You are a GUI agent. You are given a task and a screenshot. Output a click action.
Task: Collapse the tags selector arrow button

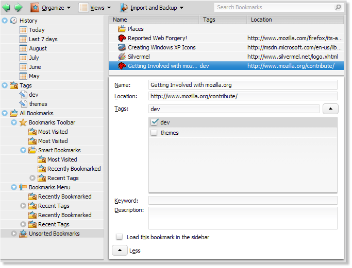point(330,109)
